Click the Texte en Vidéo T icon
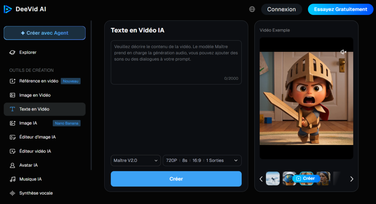This screenshot has width=376, height=204. coord(12,109)
